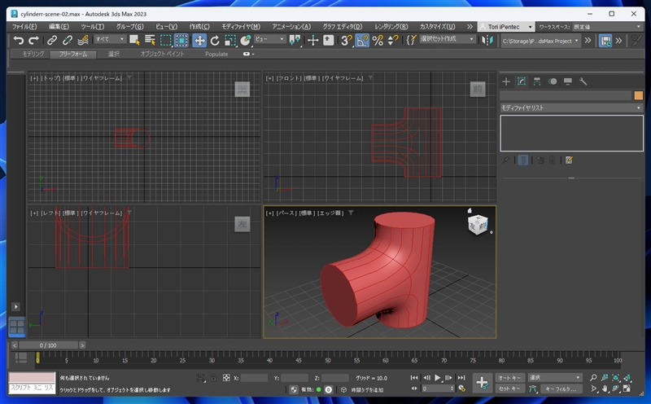Click the Select and Manipulate icon
Viewport: 651px width, 404px height.
point(313,40)
